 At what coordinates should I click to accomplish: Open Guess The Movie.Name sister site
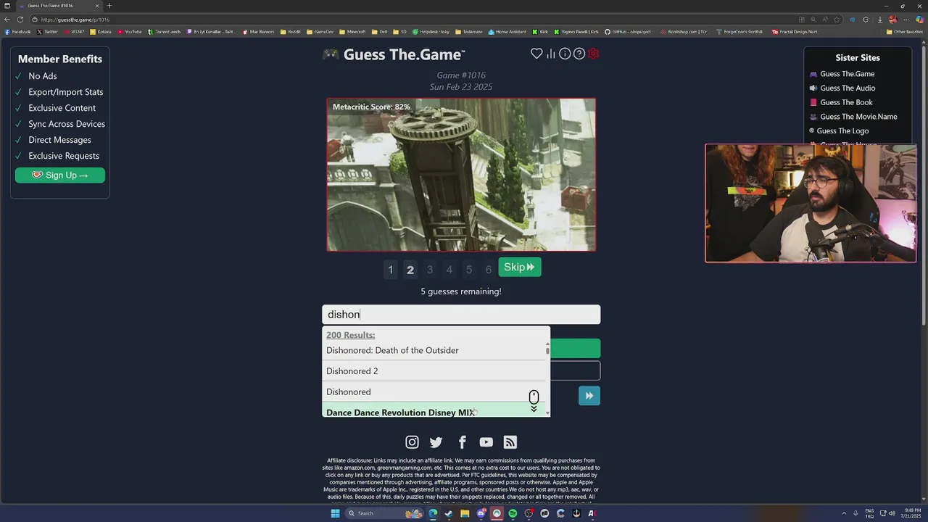coord(858,117)
